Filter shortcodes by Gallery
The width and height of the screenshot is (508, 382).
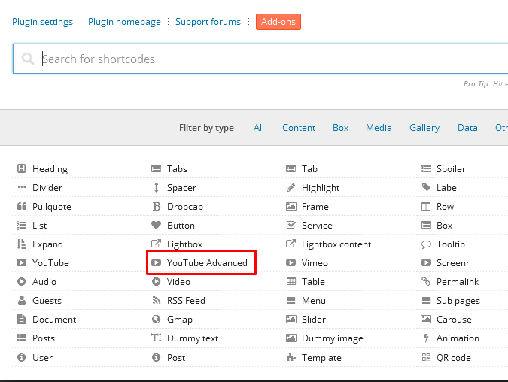424,128
